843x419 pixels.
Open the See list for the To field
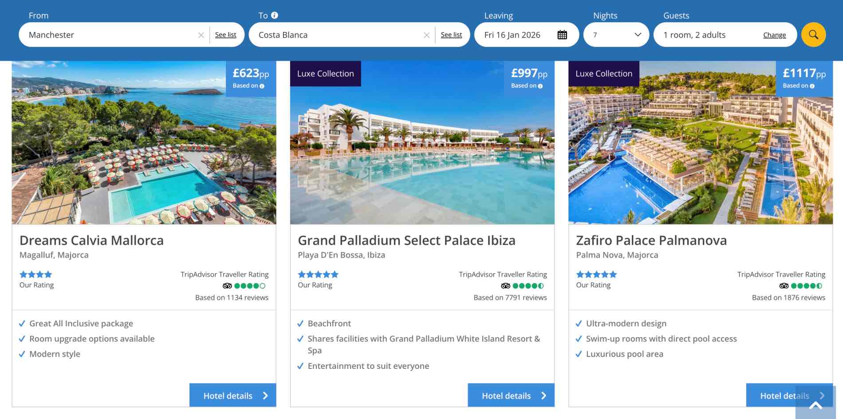pos(451,35)
